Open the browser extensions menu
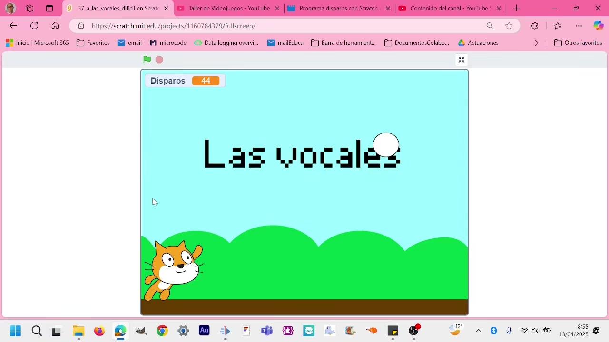609x342 pixels. [535, 26]
